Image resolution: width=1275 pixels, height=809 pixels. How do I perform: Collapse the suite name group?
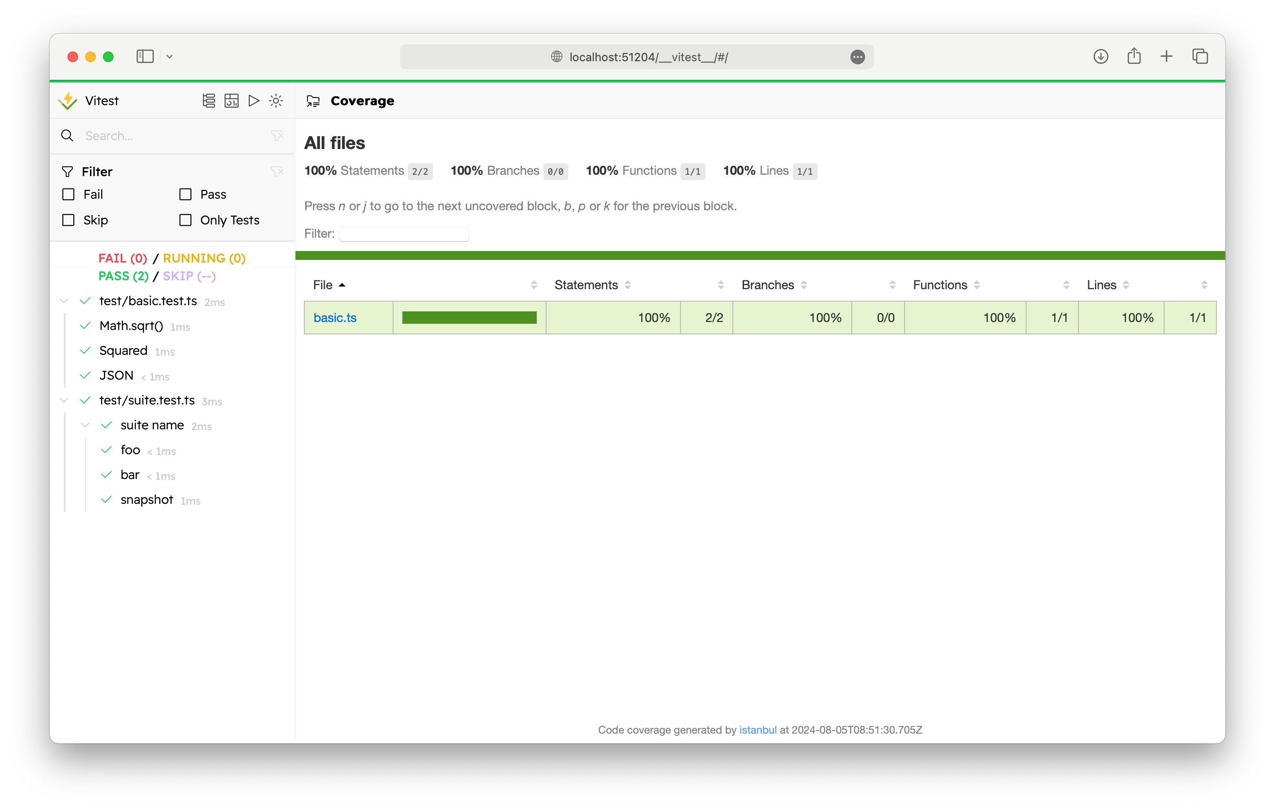[85, 424]
